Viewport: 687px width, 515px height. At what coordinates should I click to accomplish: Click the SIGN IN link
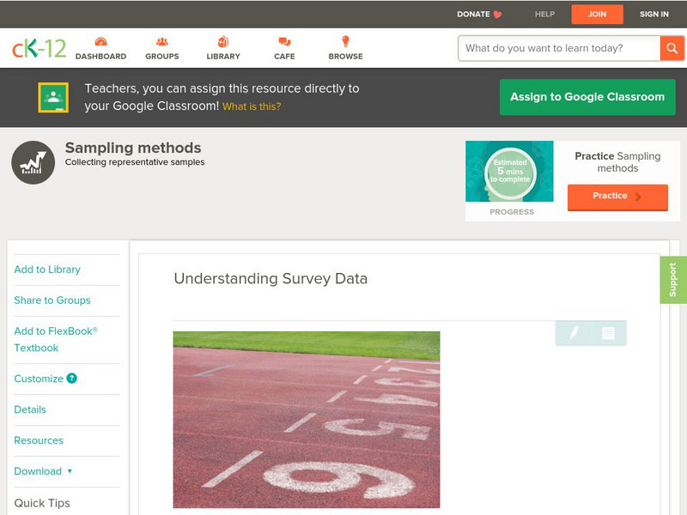pyautogui.click(x=654, y=15)
